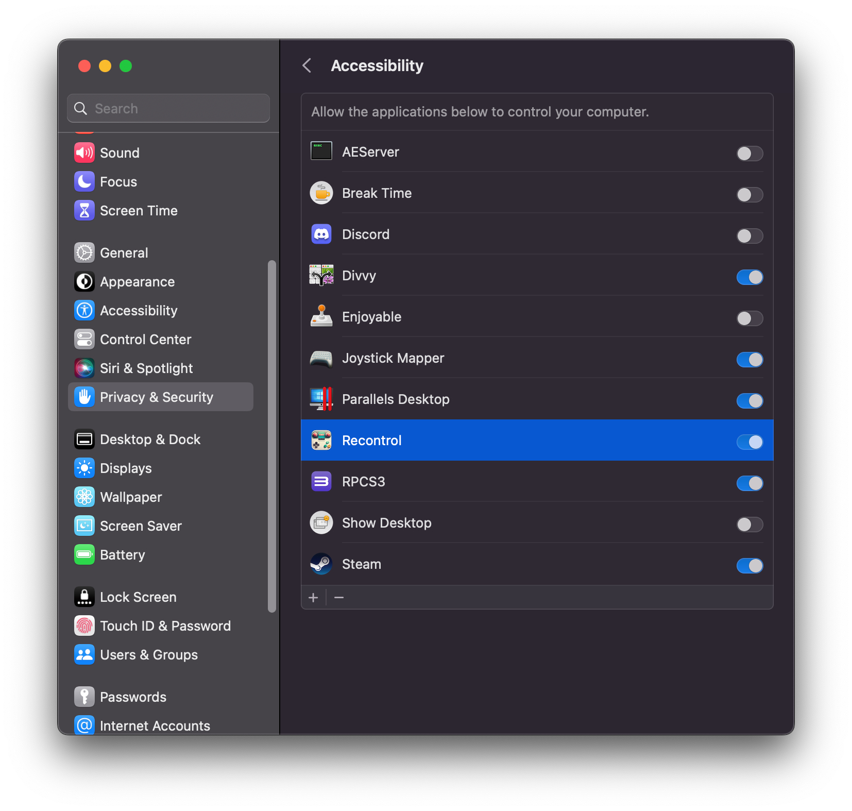The image size is (852, 811).
Task: Click the Joystick Mapper gamepad icon
Action: [x=321, y=358]
